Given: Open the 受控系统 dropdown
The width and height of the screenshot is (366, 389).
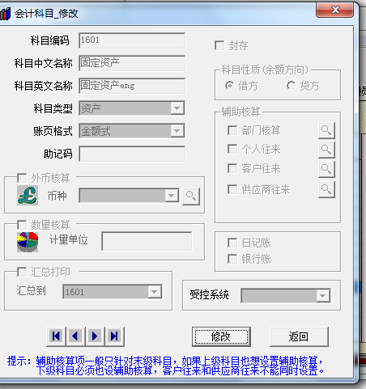Looking at the screenshot, I should pos(323,296).
